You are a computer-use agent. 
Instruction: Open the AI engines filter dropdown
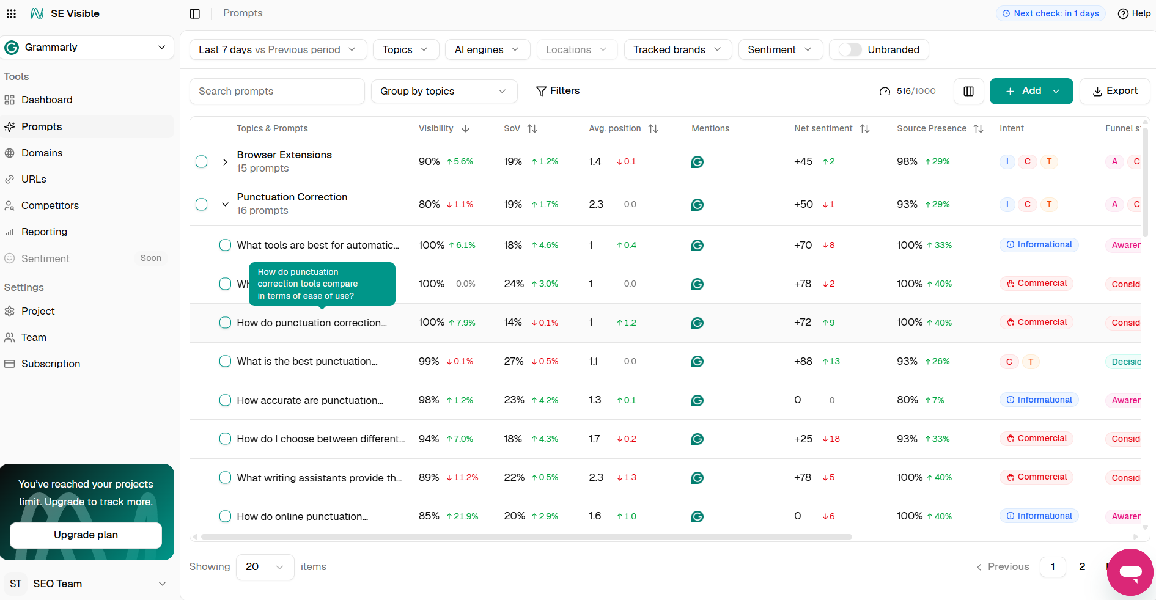pyautogui.click(x=488, y=49)
